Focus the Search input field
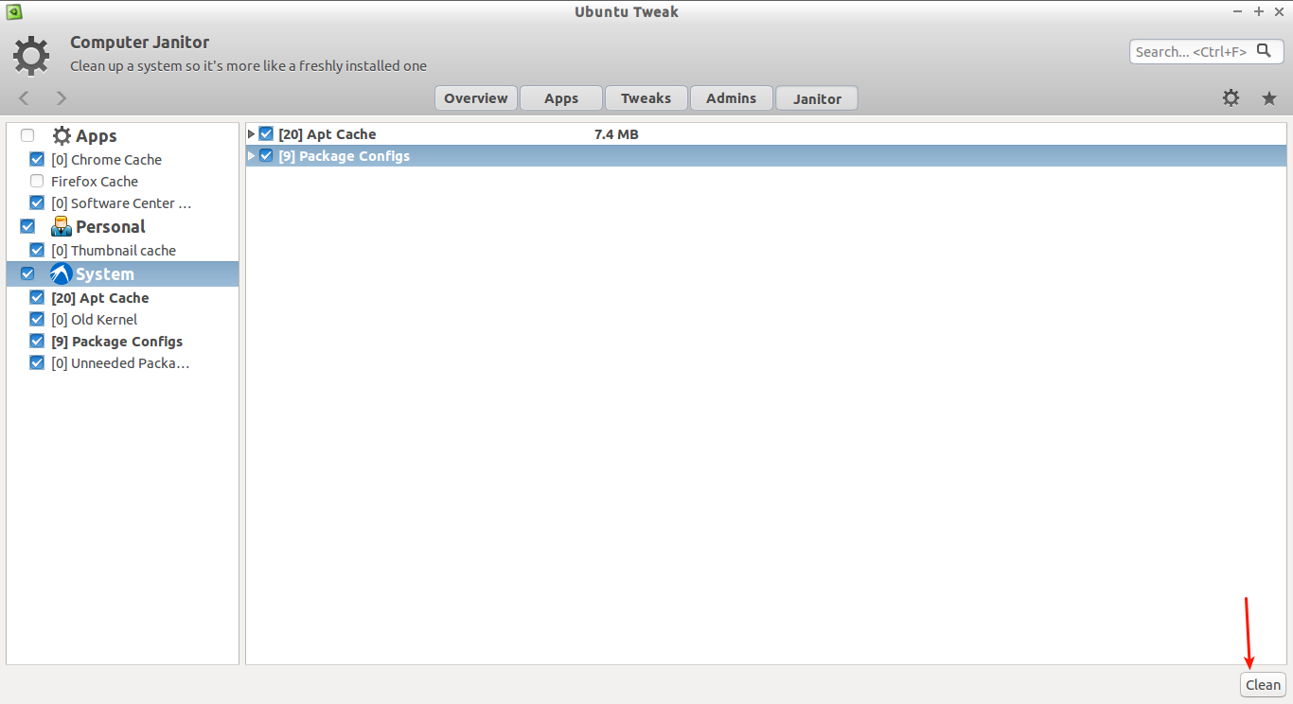 [x=1190, y=52]
